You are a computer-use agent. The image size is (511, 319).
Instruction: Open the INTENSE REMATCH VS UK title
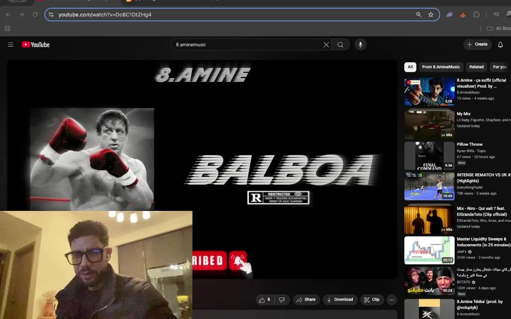point(483,178)
